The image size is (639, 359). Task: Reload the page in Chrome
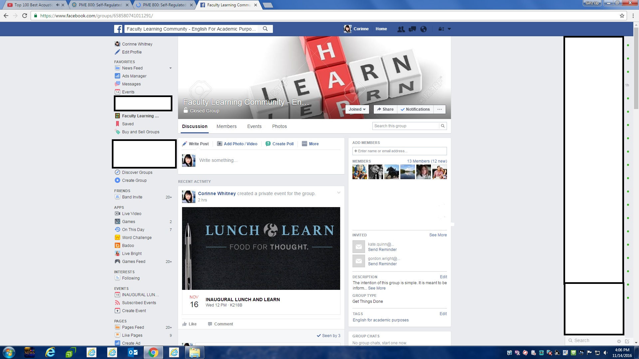[25, 16]
